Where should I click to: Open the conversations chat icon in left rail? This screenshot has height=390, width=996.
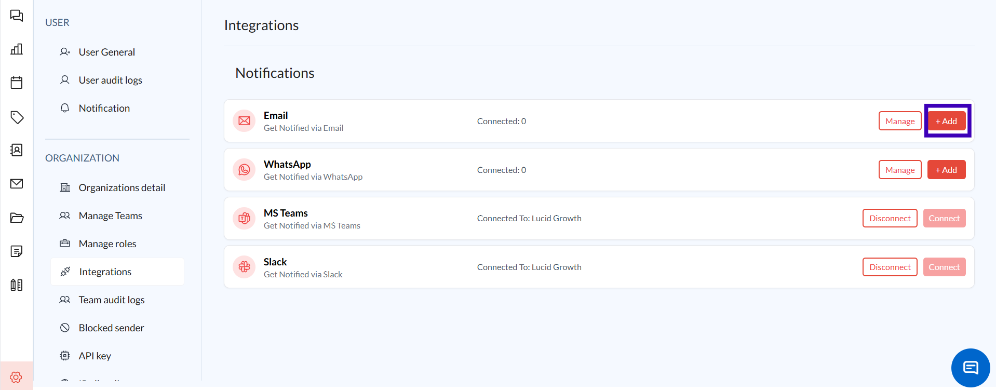point(17,16)
